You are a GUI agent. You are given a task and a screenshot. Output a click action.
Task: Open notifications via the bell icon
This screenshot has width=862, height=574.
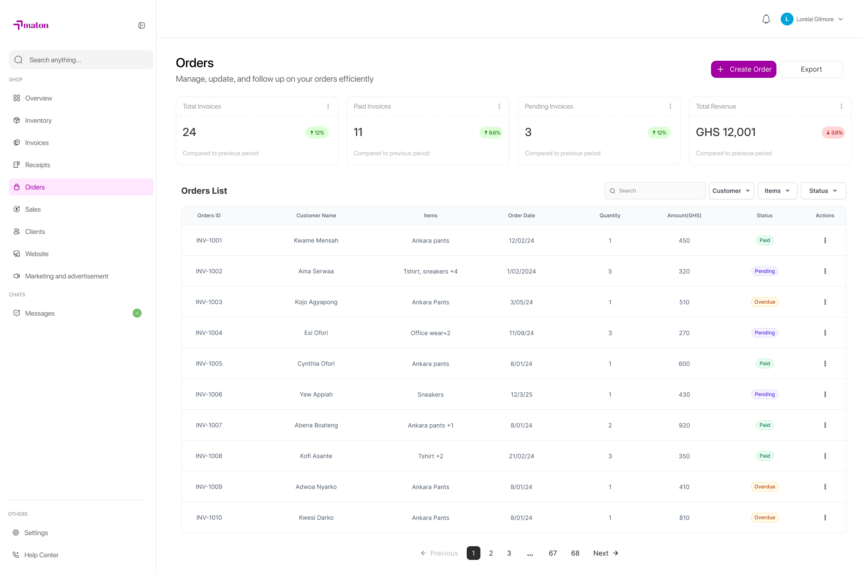click(766, 19)
